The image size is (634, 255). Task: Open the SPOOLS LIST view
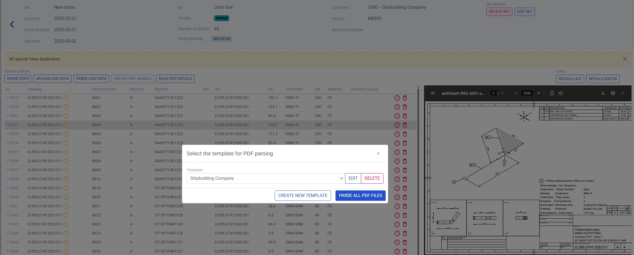[x=570, y=79]
